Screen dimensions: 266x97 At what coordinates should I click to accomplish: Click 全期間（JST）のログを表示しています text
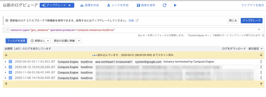[28, 49]
